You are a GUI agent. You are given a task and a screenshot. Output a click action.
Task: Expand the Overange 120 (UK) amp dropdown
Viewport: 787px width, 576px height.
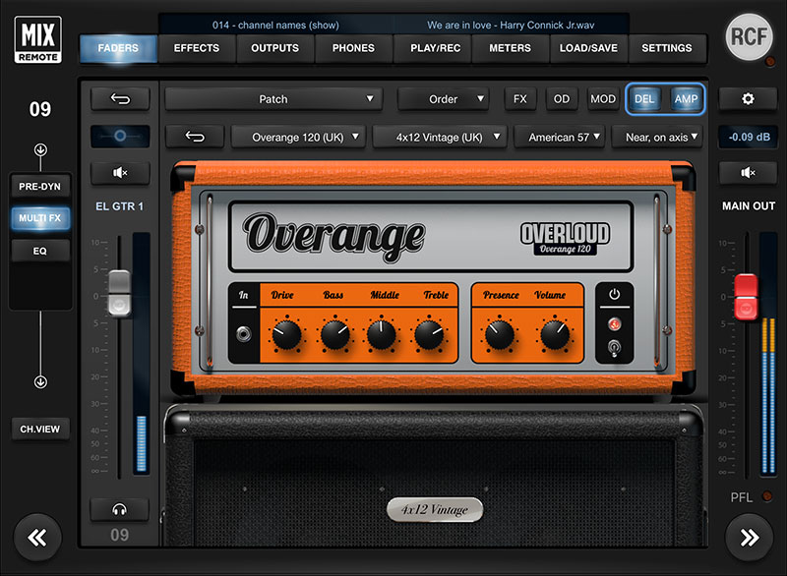point(302,137)
